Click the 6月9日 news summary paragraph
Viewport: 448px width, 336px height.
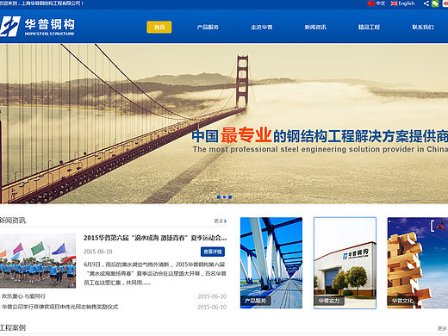(155, 273)
